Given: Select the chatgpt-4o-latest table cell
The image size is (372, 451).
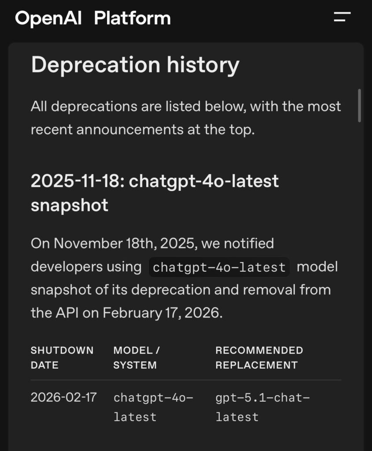Looking at the screenshot, I should pyautogui.click(x=153, y=407).
